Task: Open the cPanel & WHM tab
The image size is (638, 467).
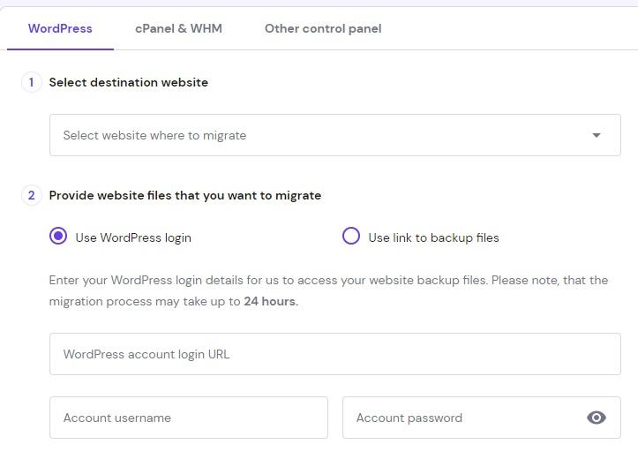Action: tap(178, 28)
